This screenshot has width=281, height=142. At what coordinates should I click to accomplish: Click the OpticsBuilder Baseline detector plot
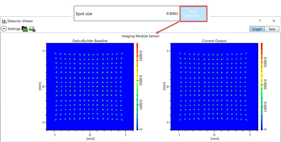(x=90, y=87)
